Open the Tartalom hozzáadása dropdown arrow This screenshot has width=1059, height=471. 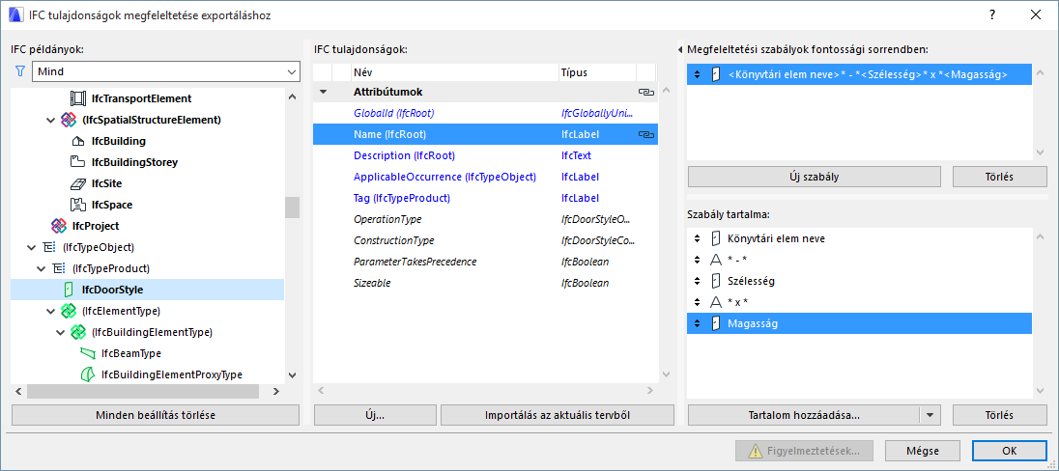930,415
